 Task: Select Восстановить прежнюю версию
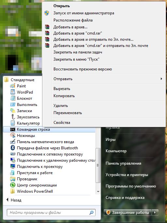pyautogui.click(x=83, y=69)
